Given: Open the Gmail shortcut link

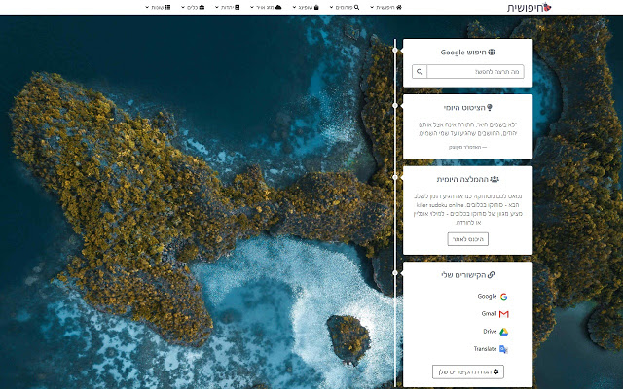Looking at the screenshot, I should 495,313.
